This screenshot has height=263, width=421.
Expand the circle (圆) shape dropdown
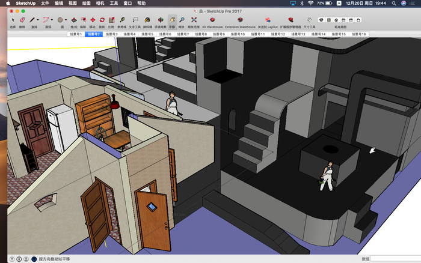click(66, 20)
